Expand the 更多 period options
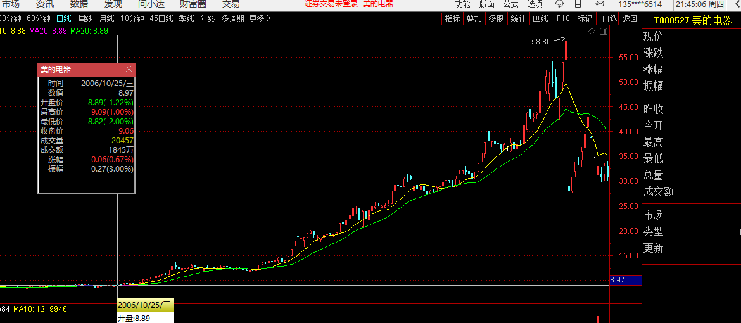 [x=260, y=18]
